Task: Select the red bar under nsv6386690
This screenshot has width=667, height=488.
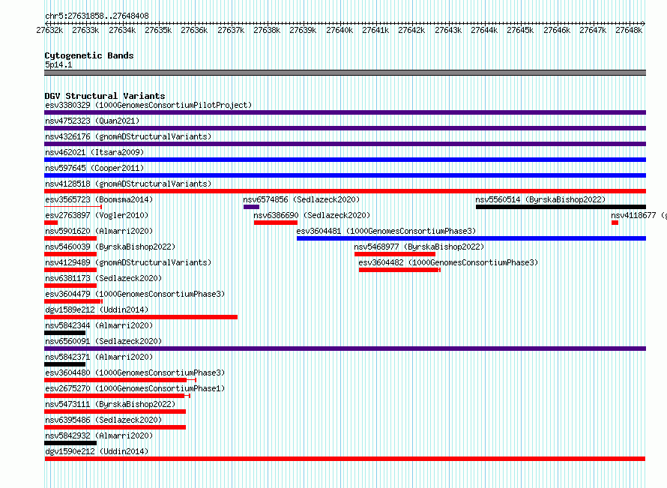Action: [276, 223]
